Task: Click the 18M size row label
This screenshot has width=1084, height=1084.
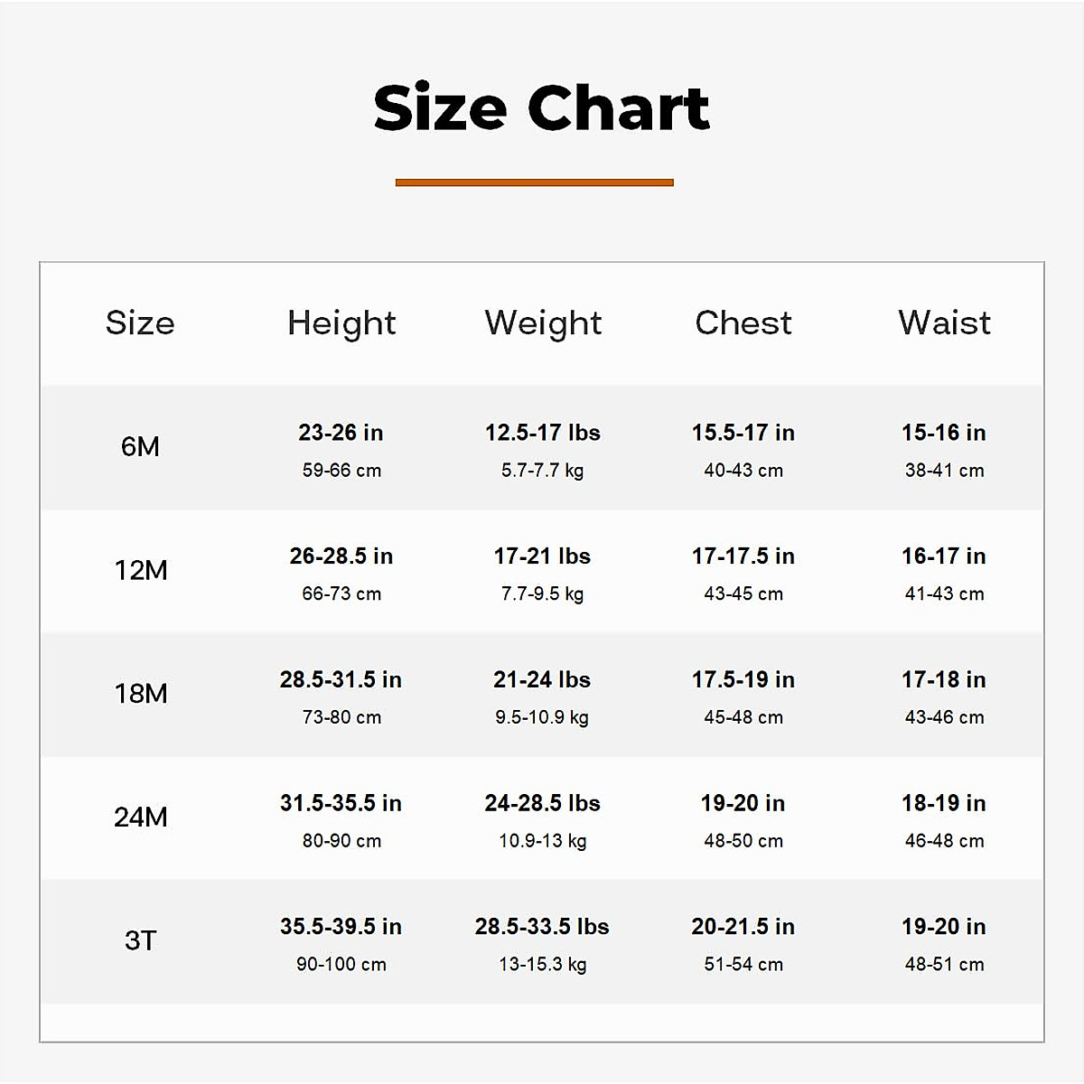Action: [140, 694]
